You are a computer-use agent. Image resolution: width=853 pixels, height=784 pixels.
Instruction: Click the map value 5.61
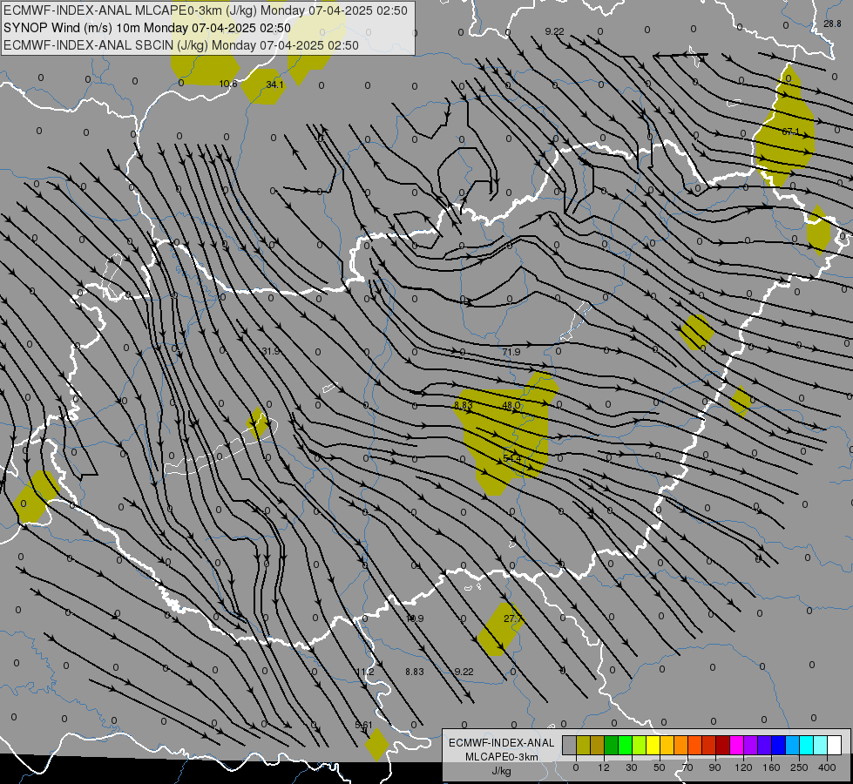click(363, 725)
